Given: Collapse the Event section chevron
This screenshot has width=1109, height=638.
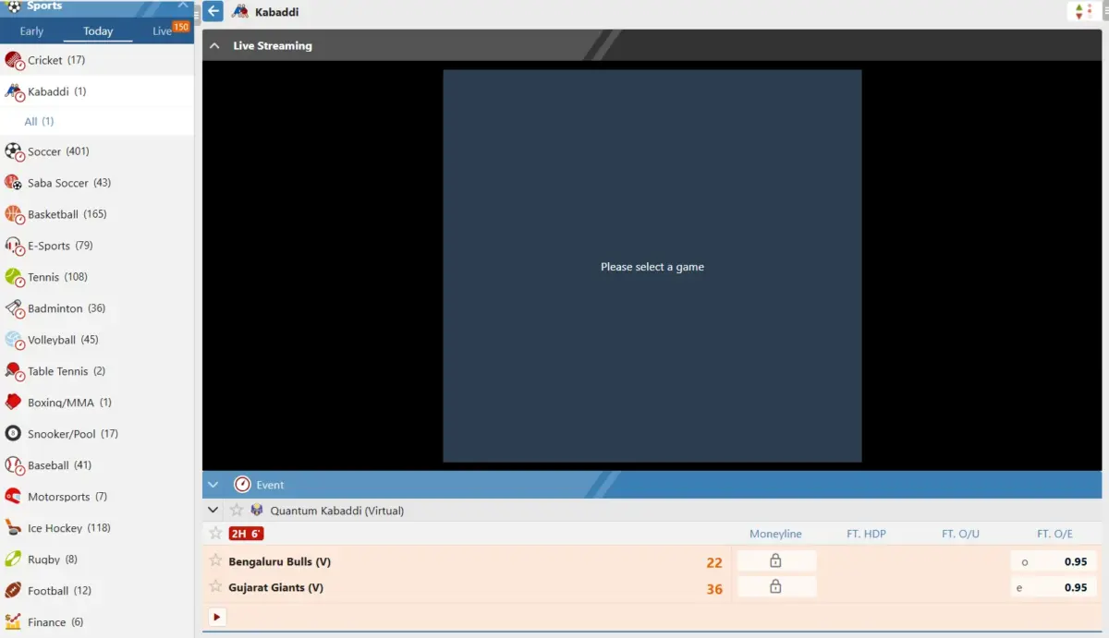Looking at the screenshot, I should click(x=213, y=485).
